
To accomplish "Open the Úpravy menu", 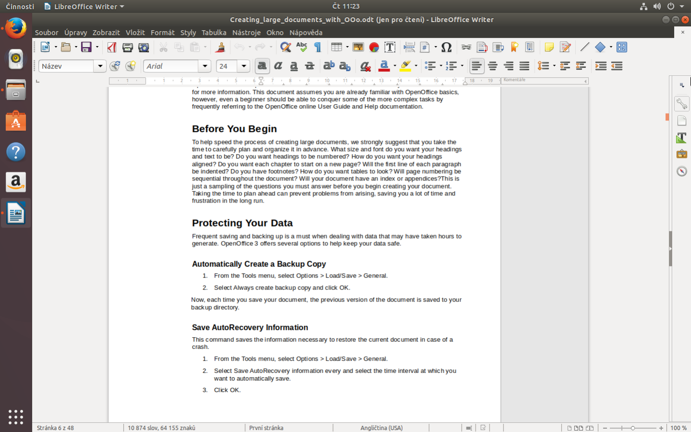I will pos(76,33).
